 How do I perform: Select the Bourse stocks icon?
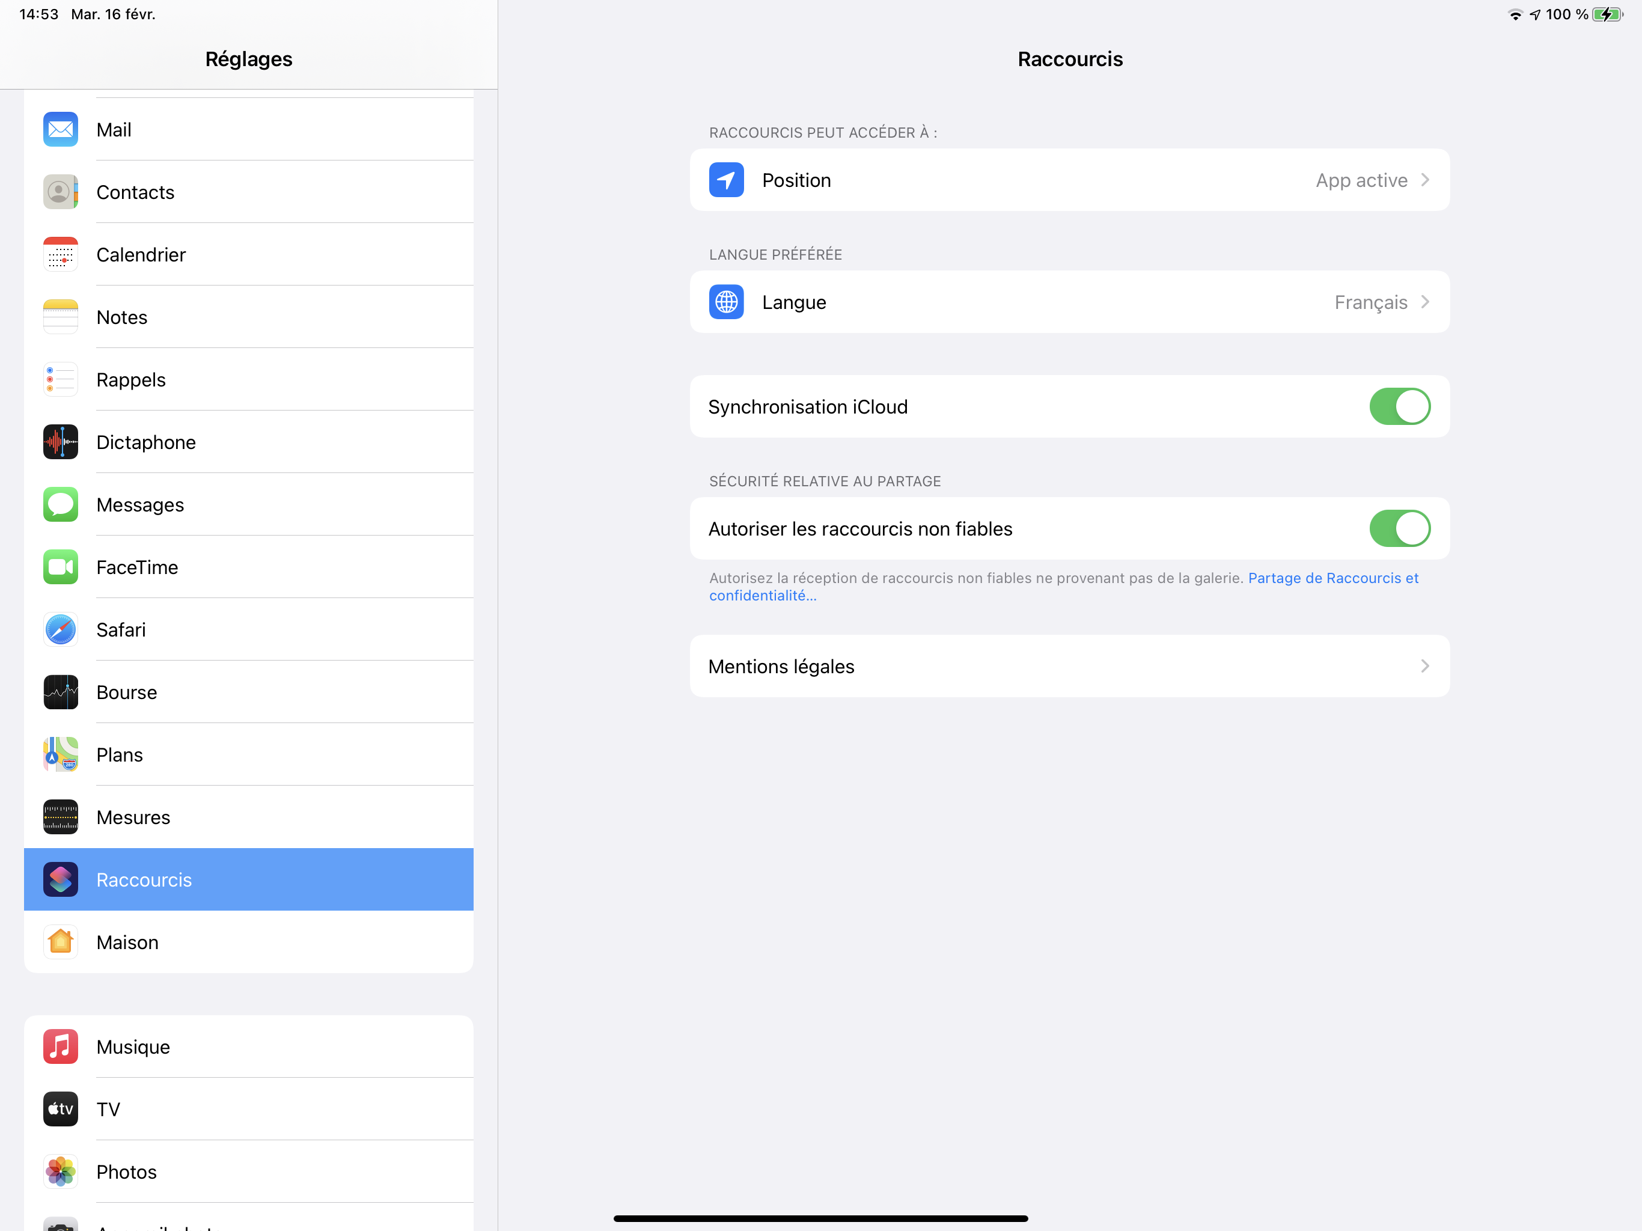60,692
